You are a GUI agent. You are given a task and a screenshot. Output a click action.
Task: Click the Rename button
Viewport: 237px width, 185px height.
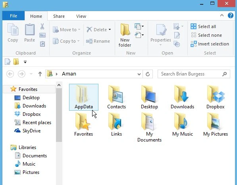98,41
